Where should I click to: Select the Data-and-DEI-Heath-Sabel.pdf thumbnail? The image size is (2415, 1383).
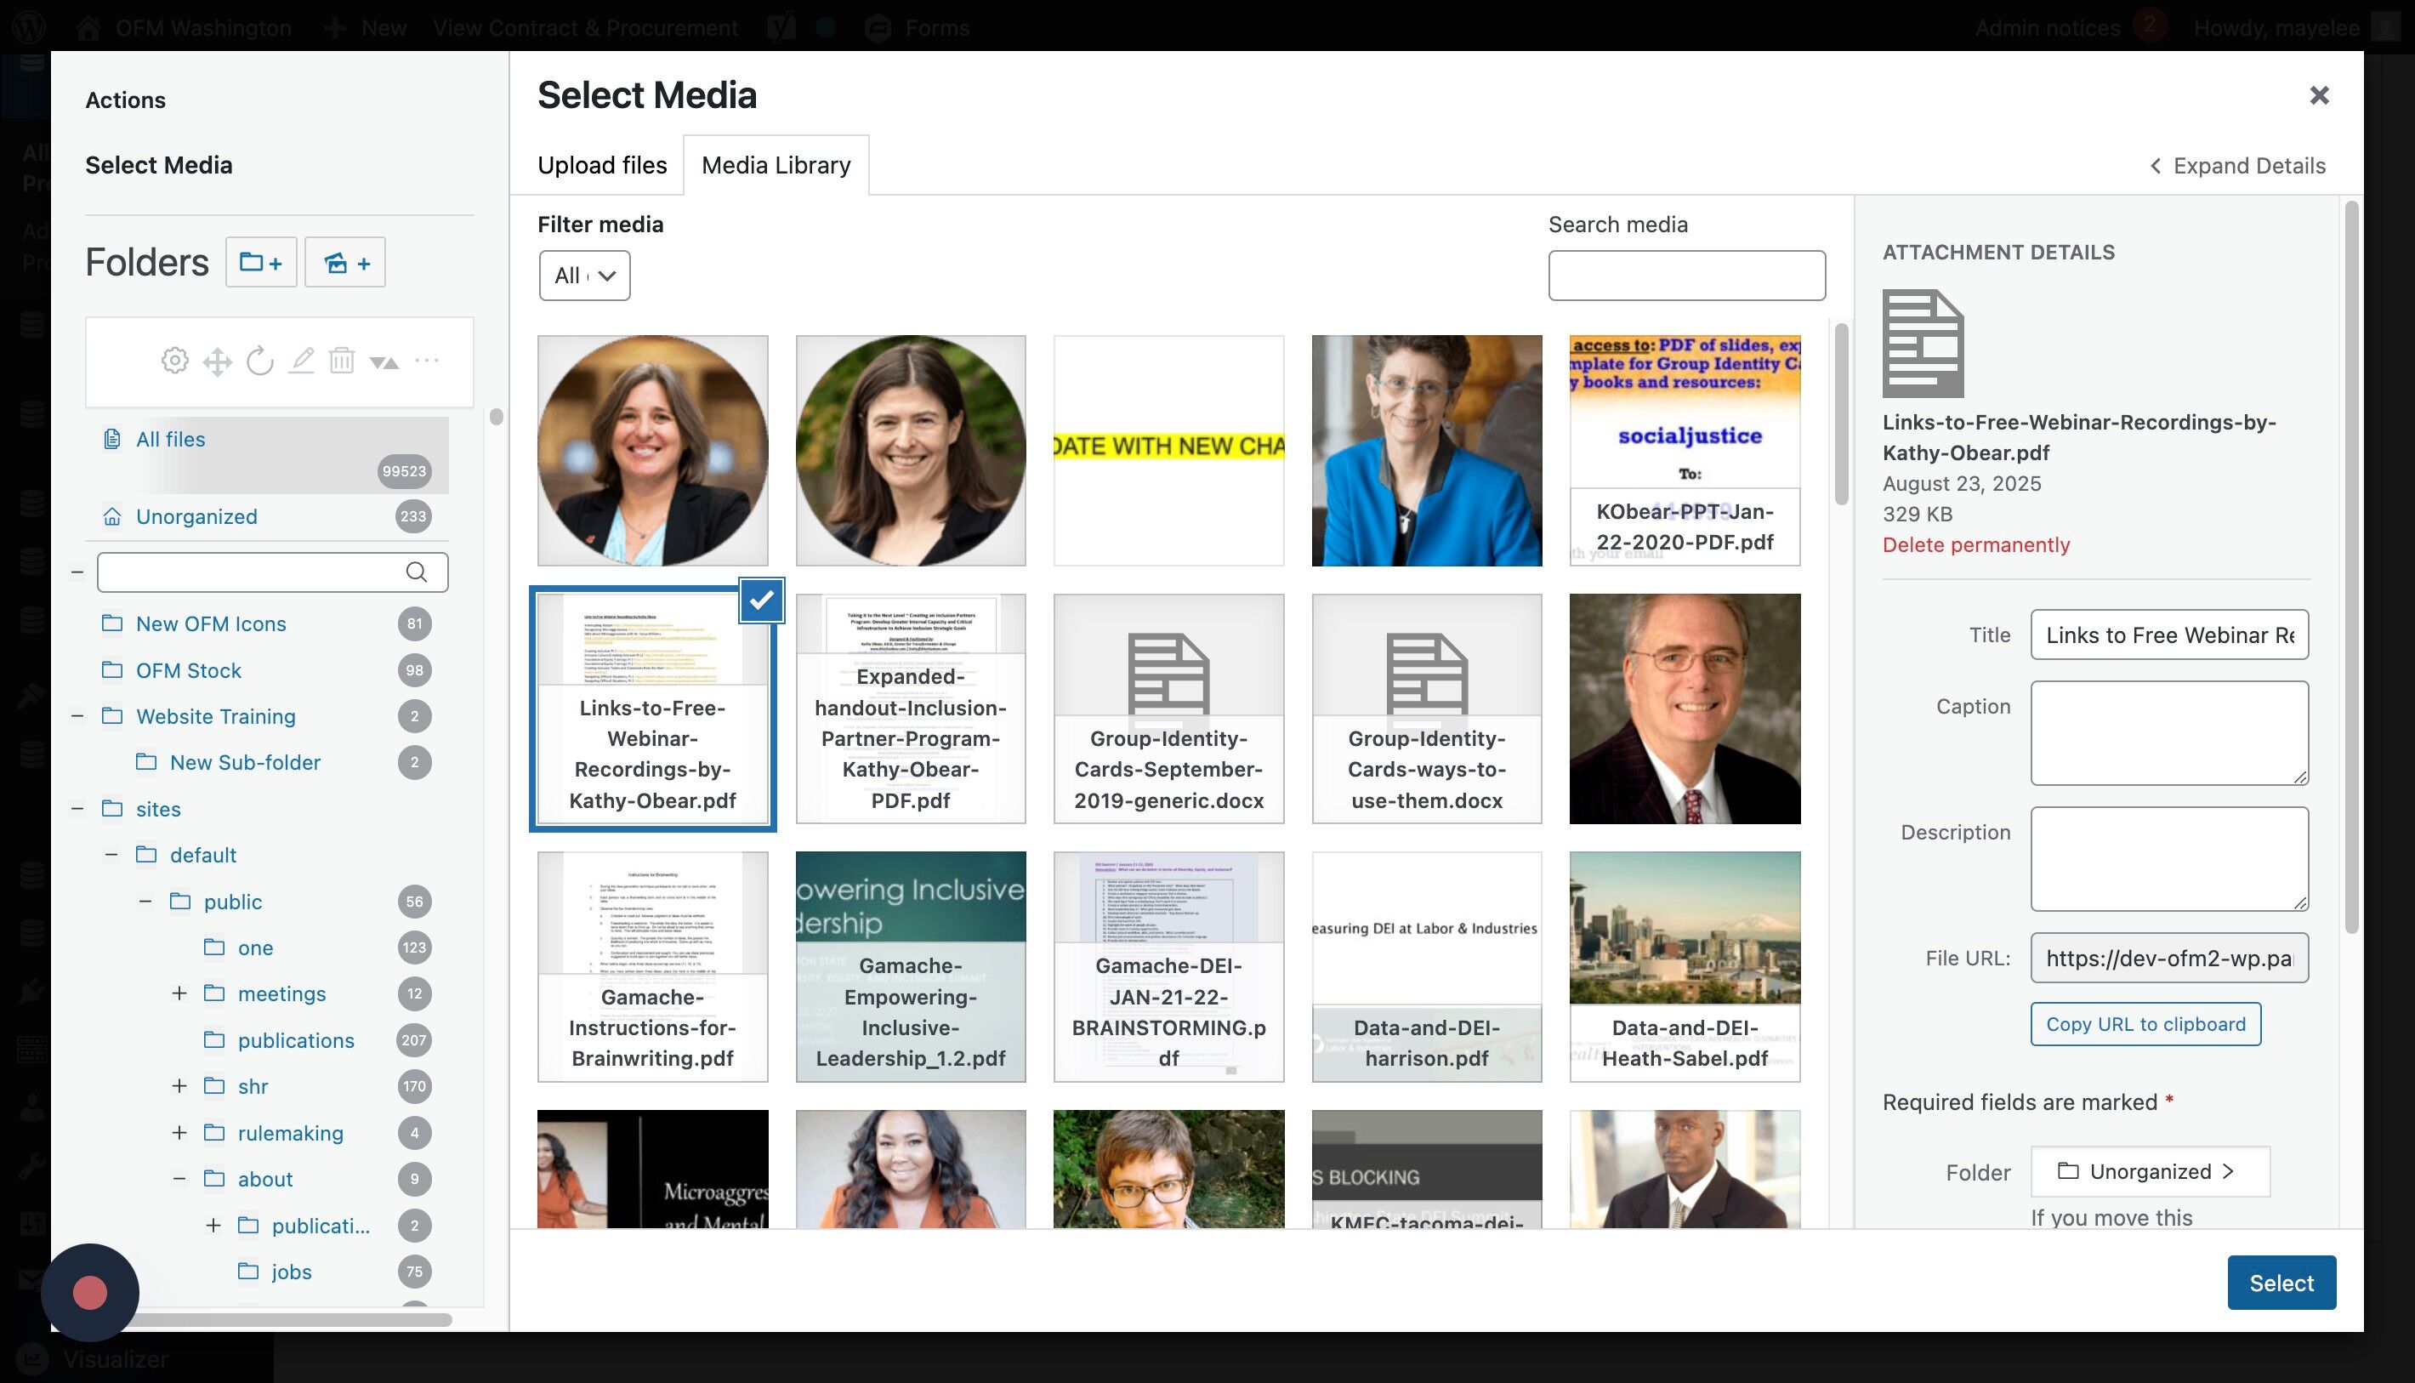(1684, 966)
